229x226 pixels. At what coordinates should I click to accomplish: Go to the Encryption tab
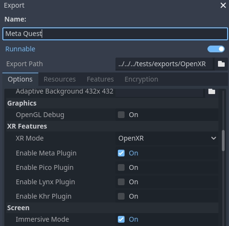point(141,79)
